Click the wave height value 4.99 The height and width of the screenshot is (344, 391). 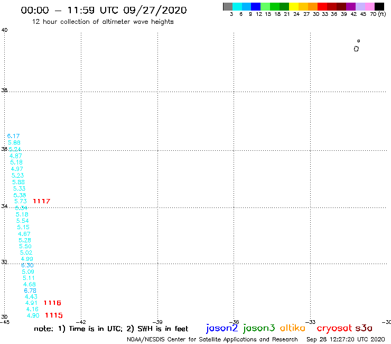tap(27, 259)
